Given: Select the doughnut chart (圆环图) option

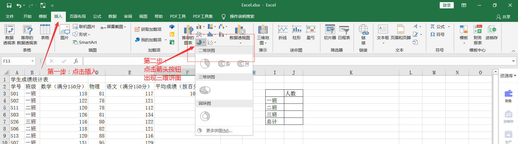Looking at the screenshot, I should pyautogui.click(x=205, y=116).
